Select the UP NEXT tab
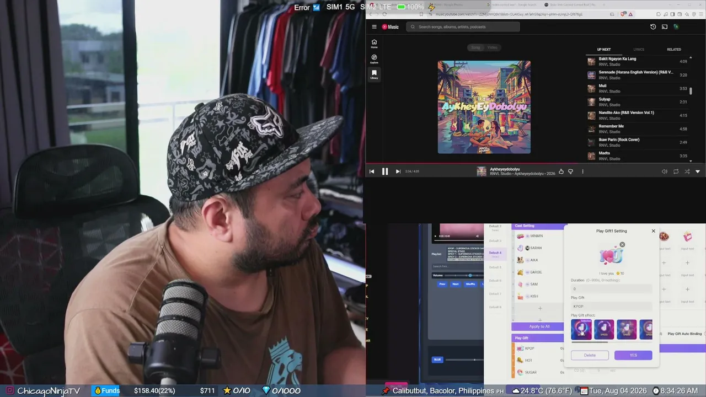 (604, 50)
